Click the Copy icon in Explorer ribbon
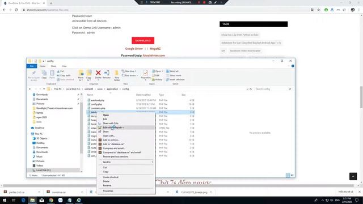Screen dimensions: 363x204 click(44, 75)
